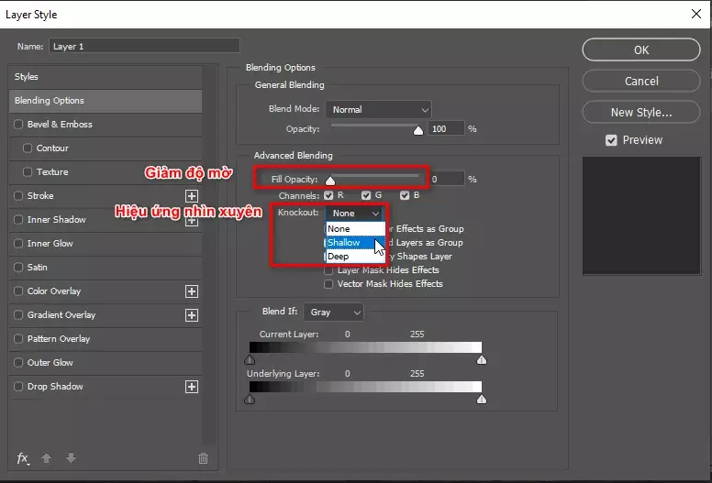Enable the Bevel & Emboss checkbox

pos(18,125)
